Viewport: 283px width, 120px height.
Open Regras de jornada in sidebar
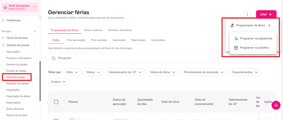coord(17,115)
